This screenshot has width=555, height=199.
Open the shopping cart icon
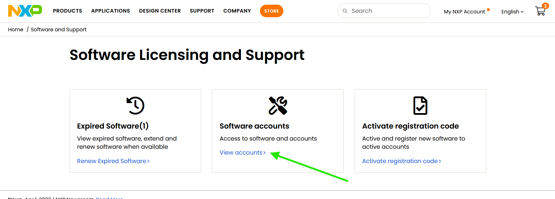(x=540, y=11)
